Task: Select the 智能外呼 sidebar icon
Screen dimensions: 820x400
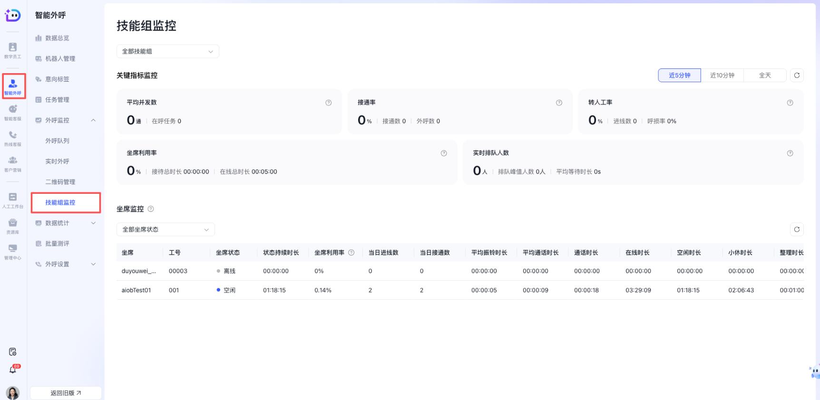Action: 13,86
